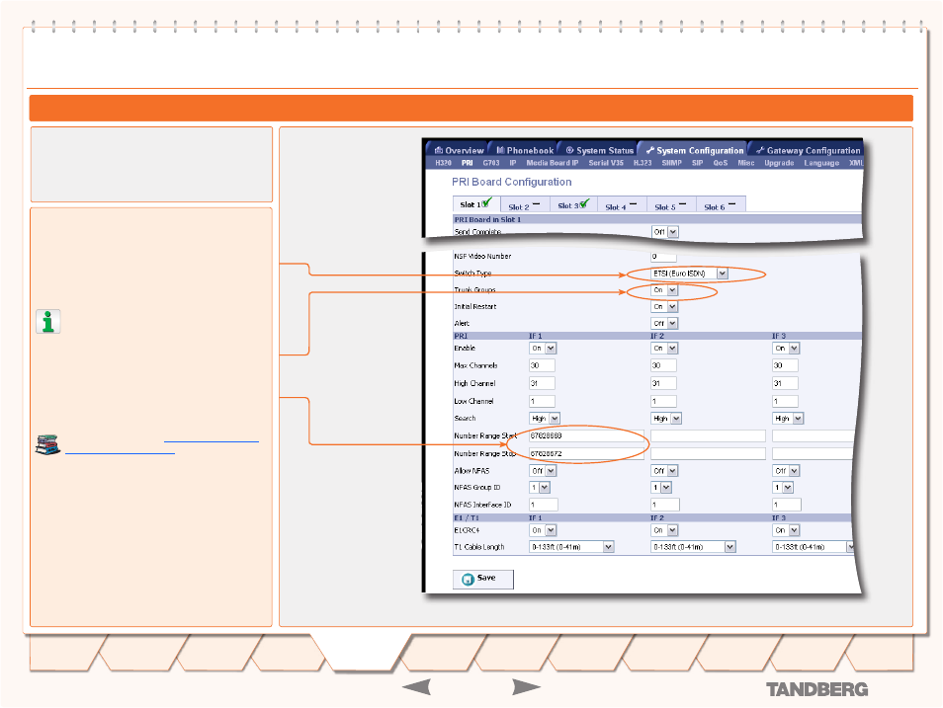Viewport: 943px width, 708px height.
Task: Open the Send Complete dropdown
Action: [665, 232]
